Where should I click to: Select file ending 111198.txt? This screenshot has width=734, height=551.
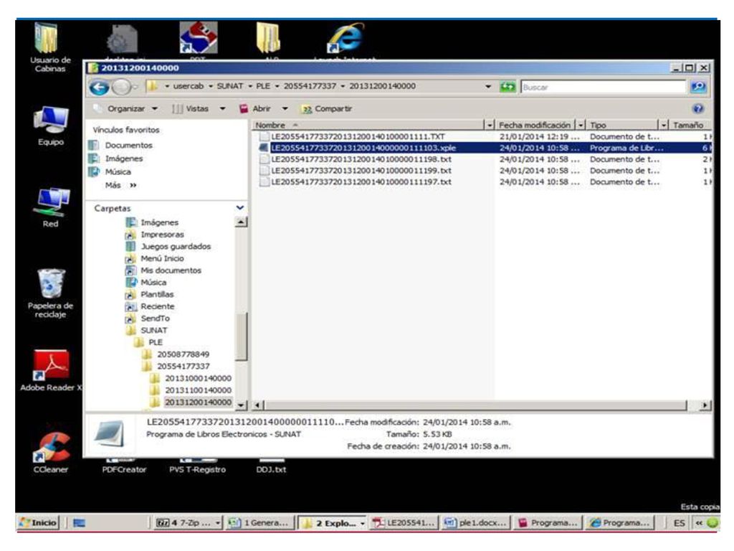[361, 159]
